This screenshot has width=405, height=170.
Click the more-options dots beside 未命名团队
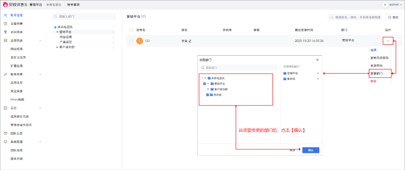113,27
